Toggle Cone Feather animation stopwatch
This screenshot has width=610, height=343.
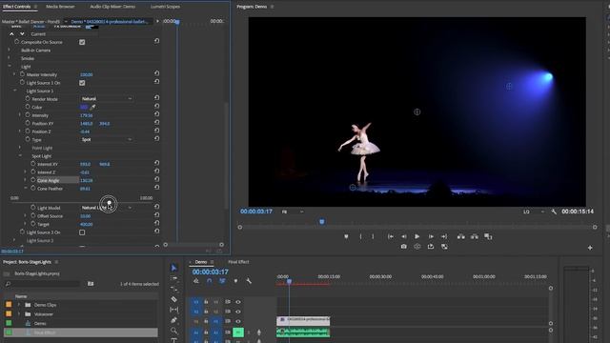[x=33, y=189]
